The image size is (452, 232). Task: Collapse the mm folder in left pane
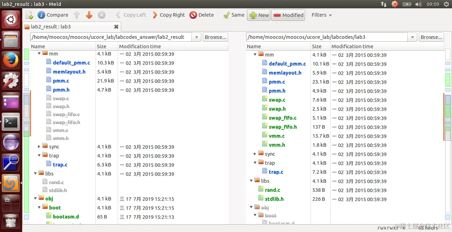[39, 54]
